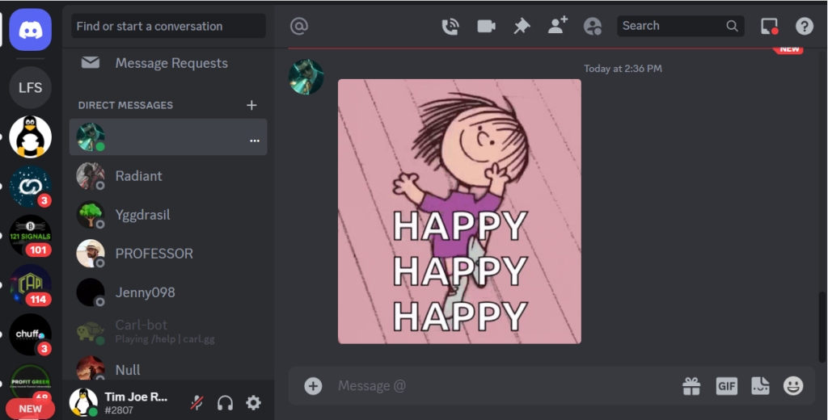Toggle the user profile panel
Viewport: 828px width, 420px height.
(593, 26)
